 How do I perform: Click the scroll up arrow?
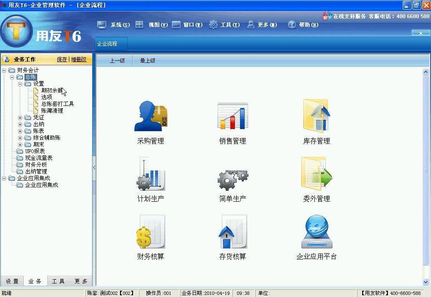click(426, 72)
